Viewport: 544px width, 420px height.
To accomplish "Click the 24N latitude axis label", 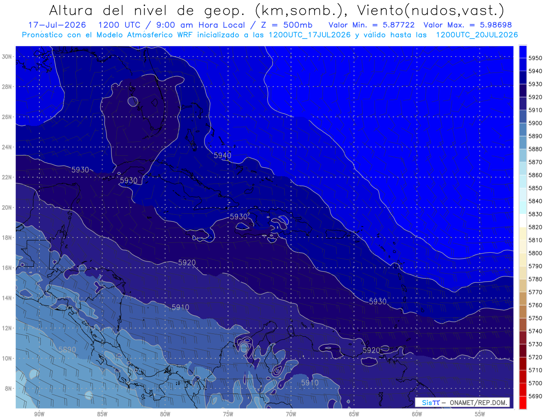I will tap(8, 147).
